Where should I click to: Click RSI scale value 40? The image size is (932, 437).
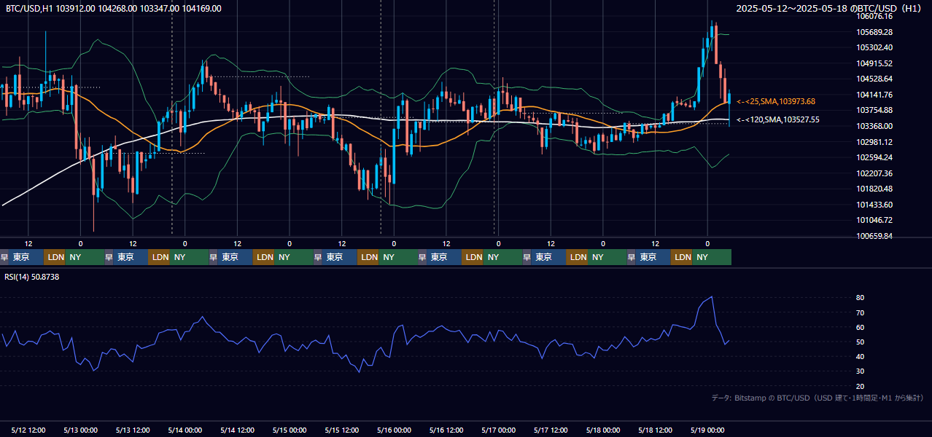click(x=861, y=356)
